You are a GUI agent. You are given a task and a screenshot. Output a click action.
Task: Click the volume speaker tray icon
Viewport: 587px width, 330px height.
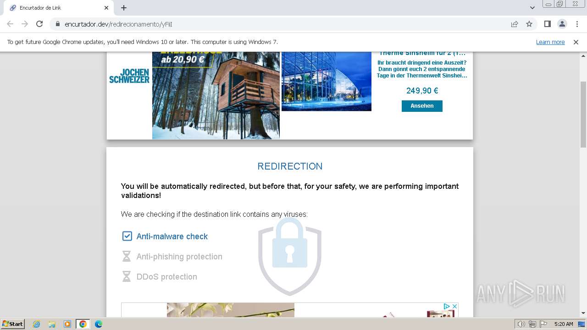pyautogui.click(x=521, y=324)
